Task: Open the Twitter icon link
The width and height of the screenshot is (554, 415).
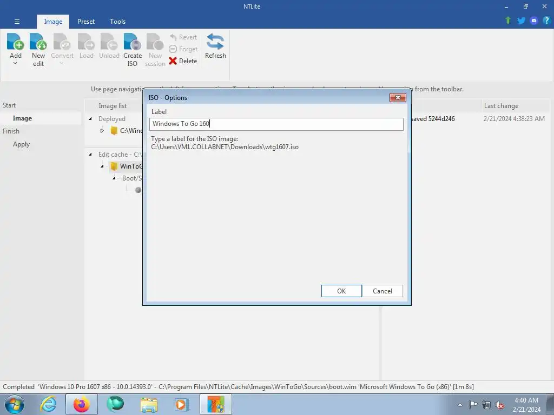Action: click(x=521, y=21)
